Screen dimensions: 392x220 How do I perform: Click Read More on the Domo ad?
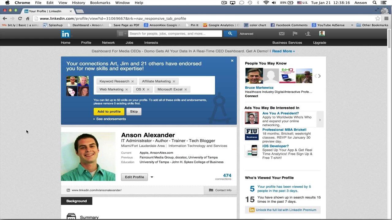(x=283, y=51)
